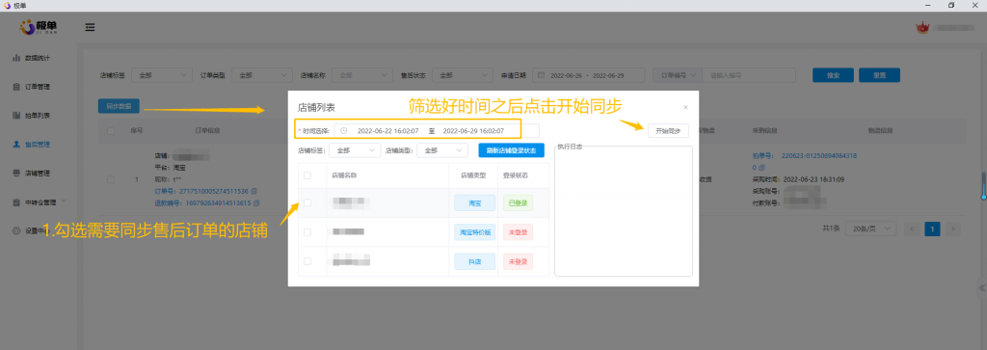Click the 数据统计 bar chart icon

click(16, 58)
